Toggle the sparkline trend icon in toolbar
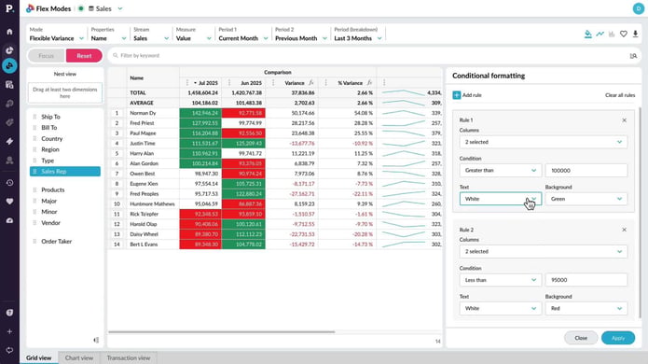Image resolution: width=648 pixels, height=364 pixels. [600, 34]
